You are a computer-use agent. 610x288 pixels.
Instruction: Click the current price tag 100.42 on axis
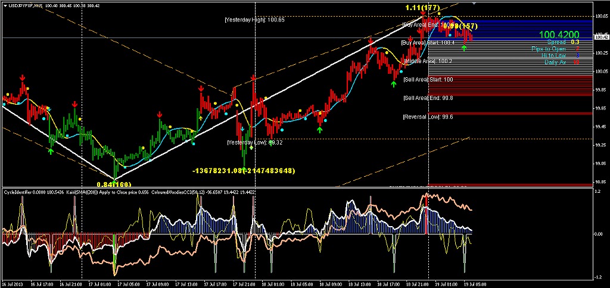tap(600, 37)
